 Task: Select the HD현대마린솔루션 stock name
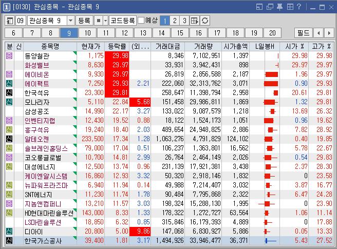point(49,213)
